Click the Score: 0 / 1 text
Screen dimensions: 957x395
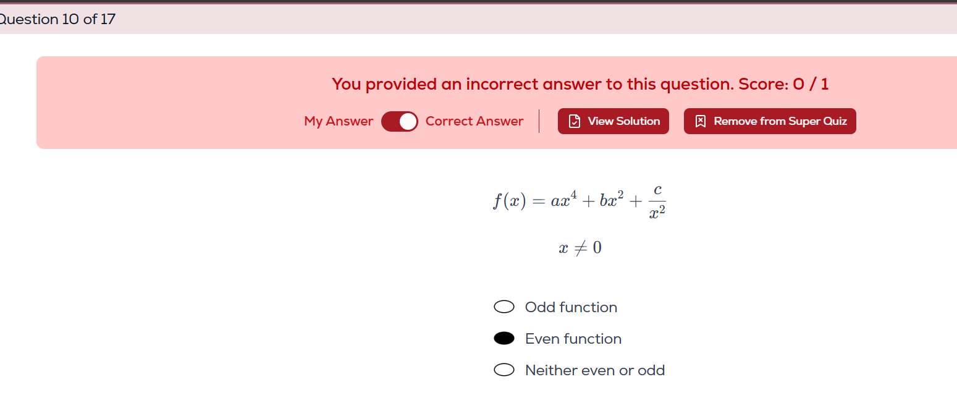tap(783, 84)
